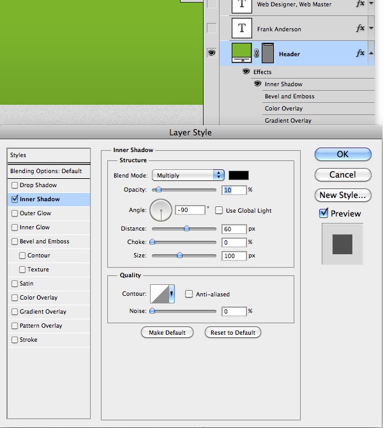Collapse Header layer effects arrow
The width and height of the screenshot is (383, 428).
pos(371,53)
